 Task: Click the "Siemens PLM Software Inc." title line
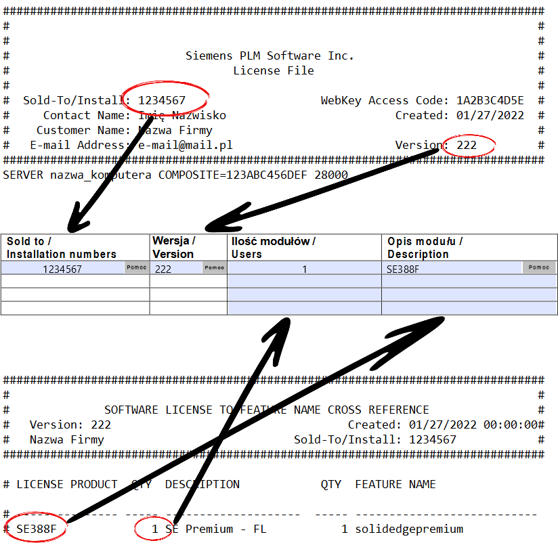click(270, 56)
